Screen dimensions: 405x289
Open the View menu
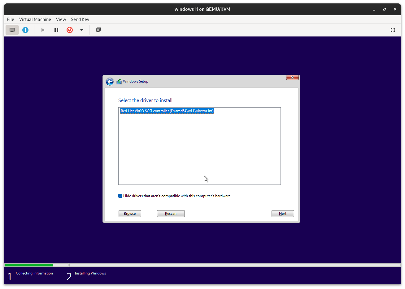(x=61, y=19)
